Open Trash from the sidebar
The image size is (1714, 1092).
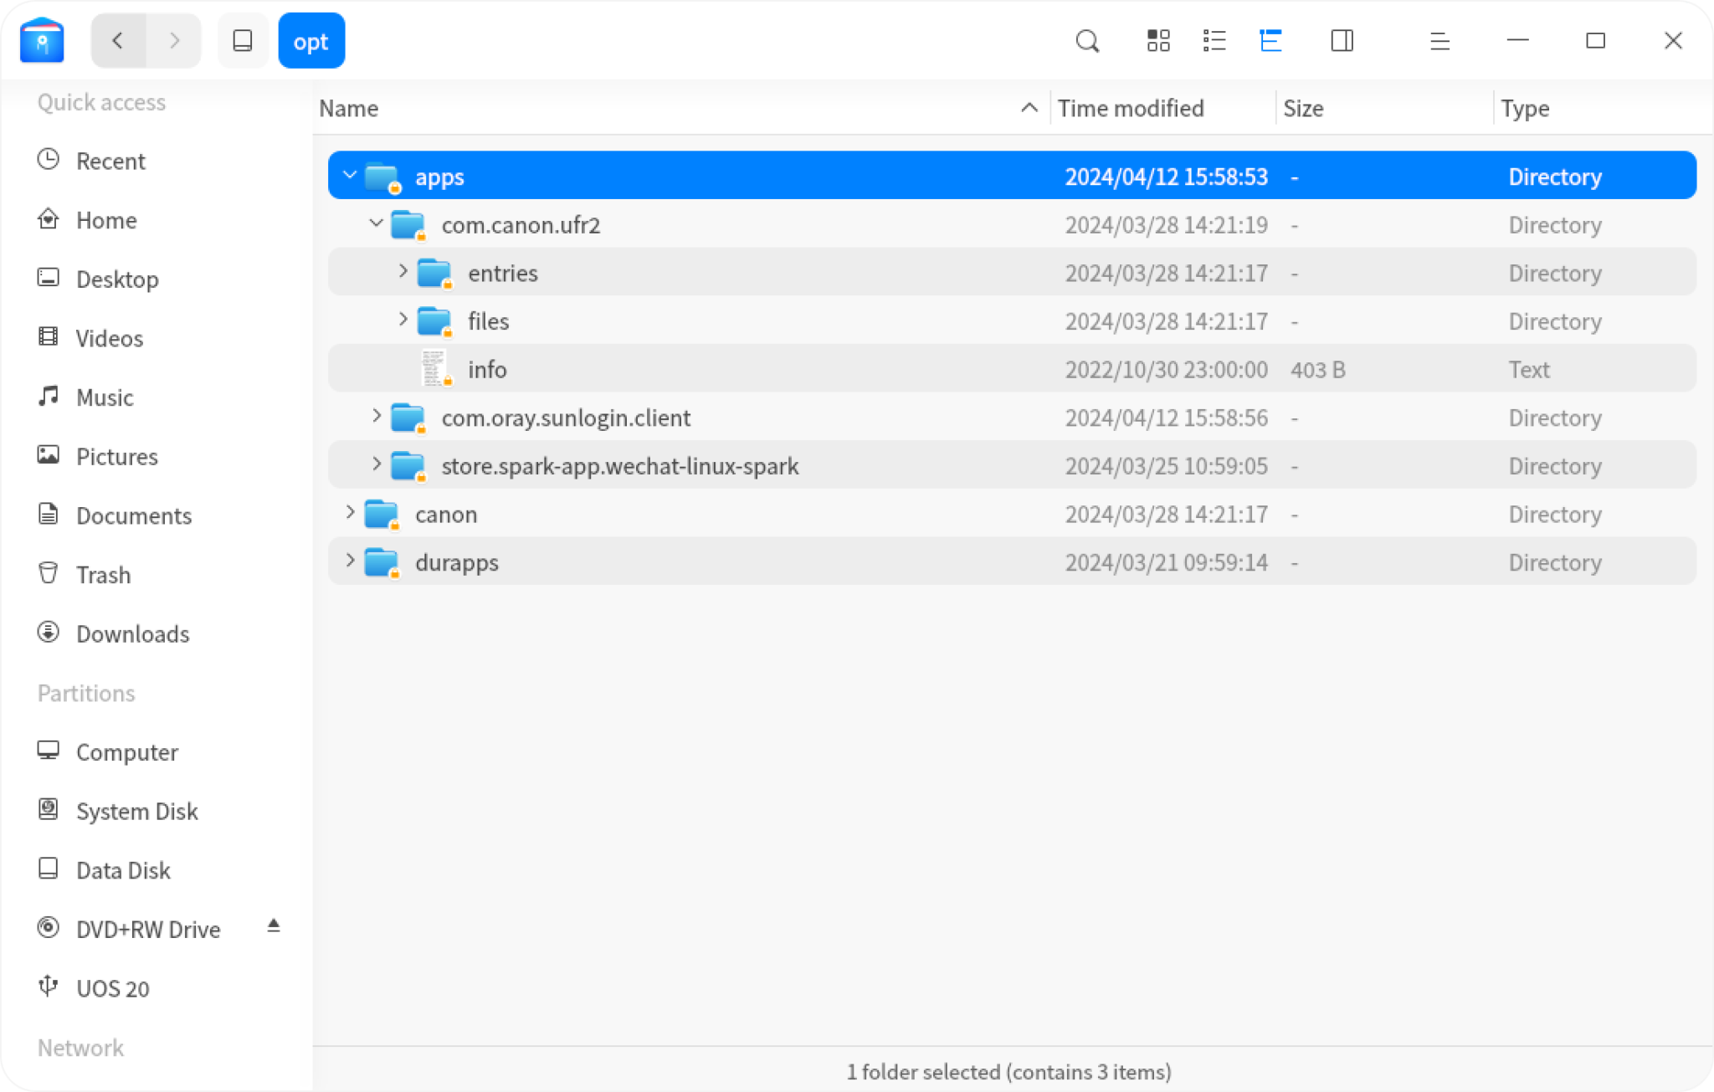[x=104, y=574]
